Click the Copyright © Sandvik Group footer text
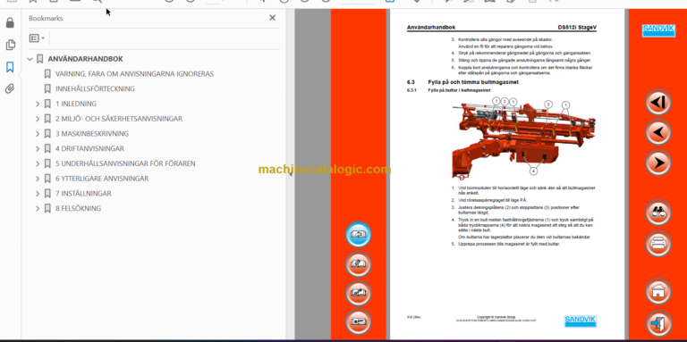Screen dimensions: 687x342 [496, 317]
